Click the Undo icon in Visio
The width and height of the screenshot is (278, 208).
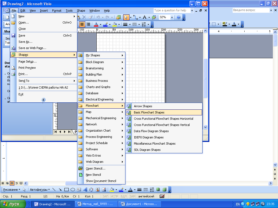click(98, 17)
